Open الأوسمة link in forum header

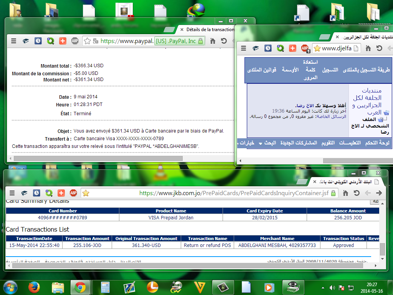290,70
